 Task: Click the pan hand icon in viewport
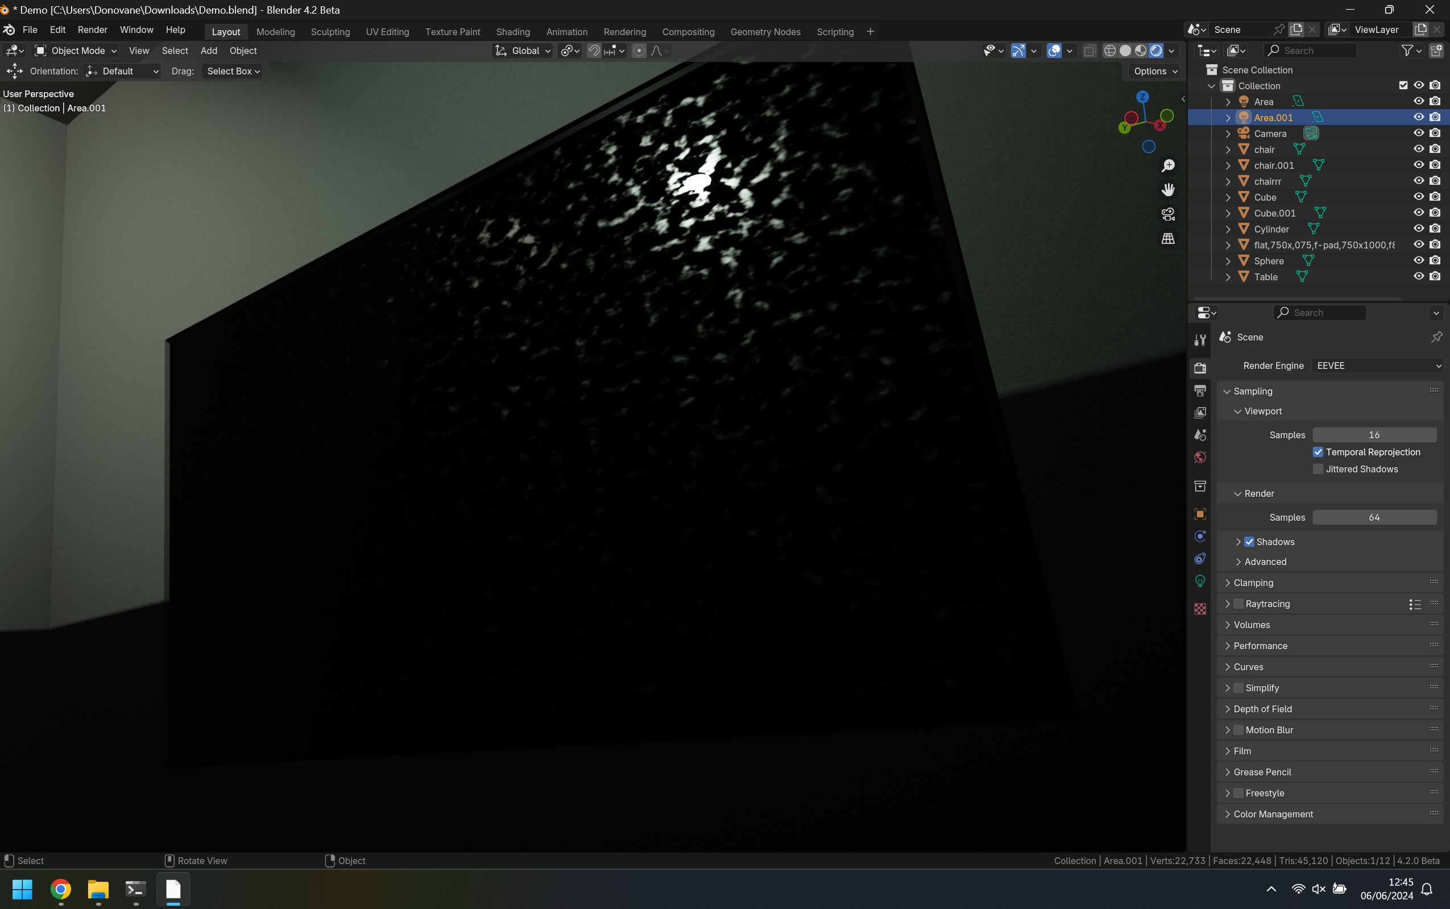[1168, 190]
